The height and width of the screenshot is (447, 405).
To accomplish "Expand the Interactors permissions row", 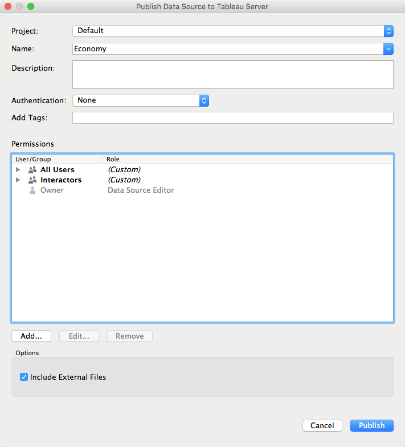I will tap(18, 180).
